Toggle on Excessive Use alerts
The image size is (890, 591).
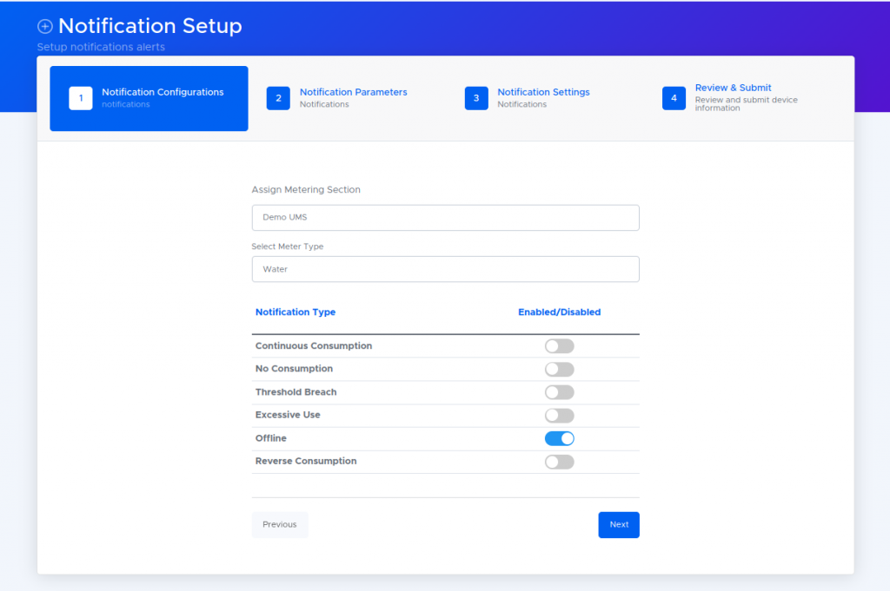click(559, 415)
